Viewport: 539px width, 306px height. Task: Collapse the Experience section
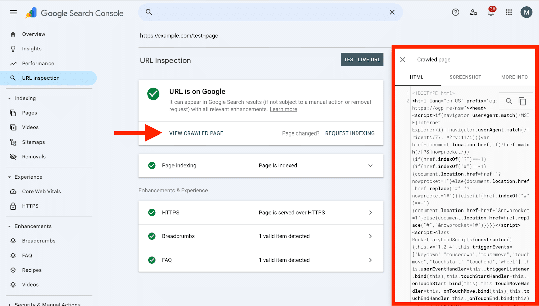[9, 177]
